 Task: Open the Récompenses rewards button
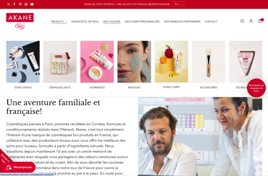pyautogui.click(x=19, y=167)
